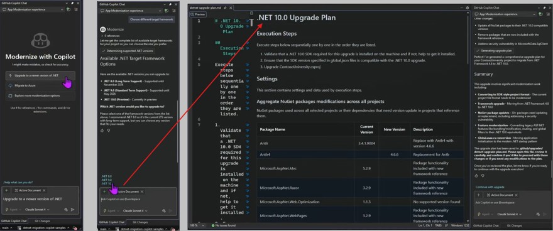Click '.NET 10' suggestion link
The height and width of the screenshot is (231, 553).
coord(106,183)
